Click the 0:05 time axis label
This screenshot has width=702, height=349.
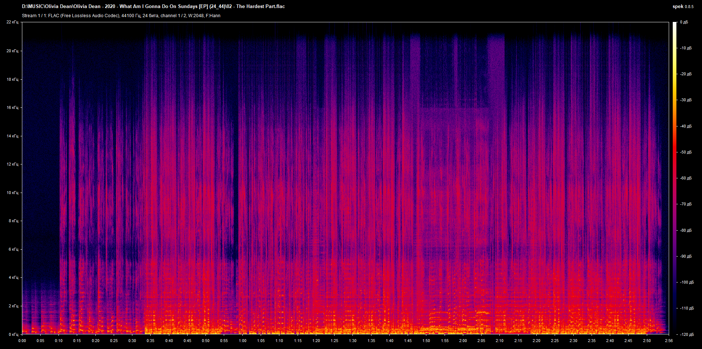(41, 341)
